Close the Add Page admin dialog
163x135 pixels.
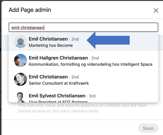(156, 10)
